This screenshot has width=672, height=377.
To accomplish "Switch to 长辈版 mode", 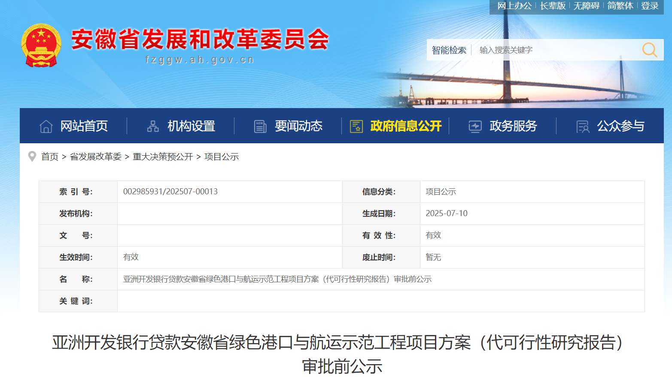I will [553, 6].
